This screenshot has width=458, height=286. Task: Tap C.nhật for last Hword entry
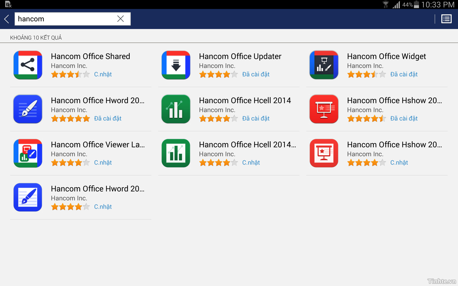tap(103, 207)
